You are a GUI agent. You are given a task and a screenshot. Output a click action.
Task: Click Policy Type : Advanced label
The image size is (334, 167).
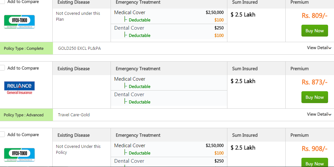click(x=24, y=115)
